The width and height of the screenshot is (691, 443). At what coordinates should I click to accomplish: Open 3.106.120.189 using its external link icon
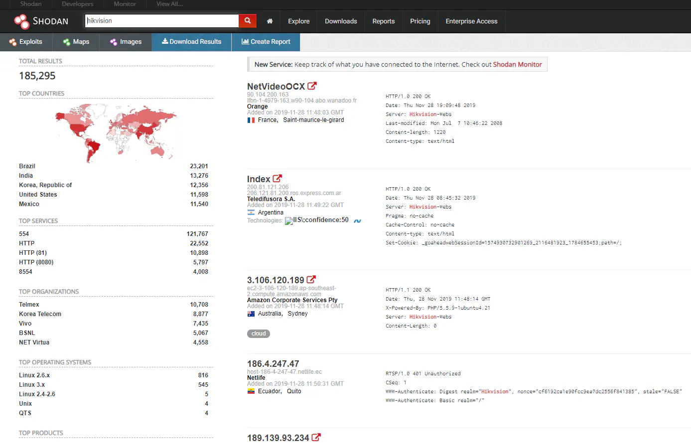pyautogui.click(x=311, y=279)
